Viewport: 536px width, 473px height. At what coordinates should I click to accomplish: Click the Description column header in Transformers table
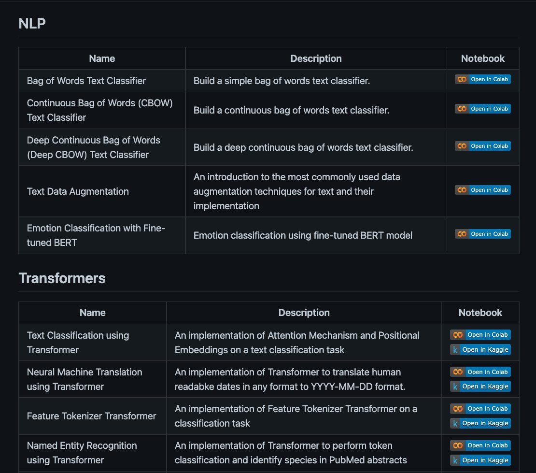point(304,313)
